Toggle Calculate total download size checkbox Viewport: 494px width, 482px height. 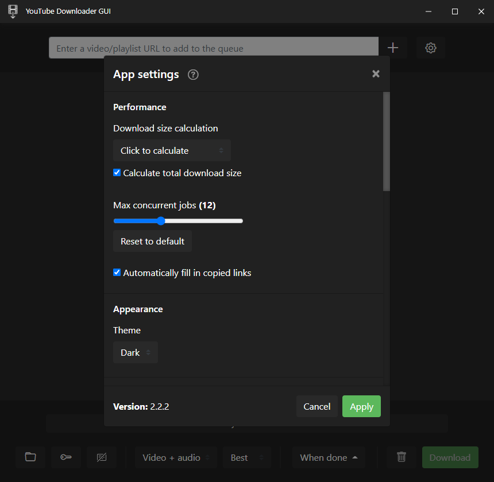[117, 173]
